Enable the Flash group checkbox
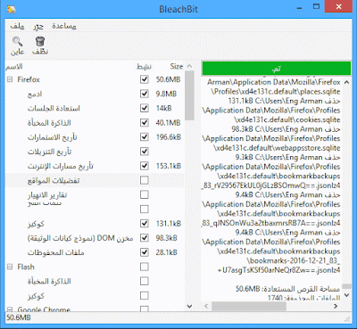Image resolution: width=357 pixels, height=329 pixels. (x=145, y=267)
